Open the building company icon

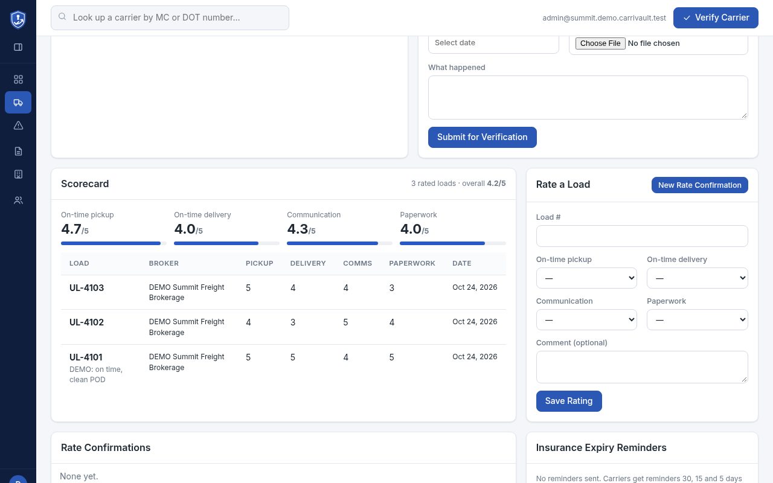click(18, 174)
